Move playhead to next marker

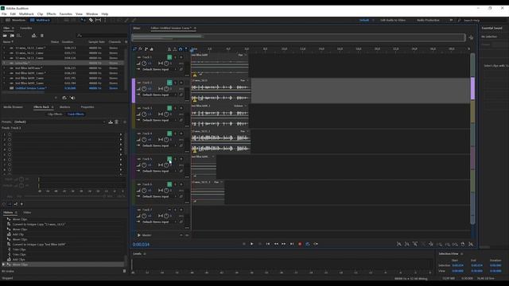(292, 244)
